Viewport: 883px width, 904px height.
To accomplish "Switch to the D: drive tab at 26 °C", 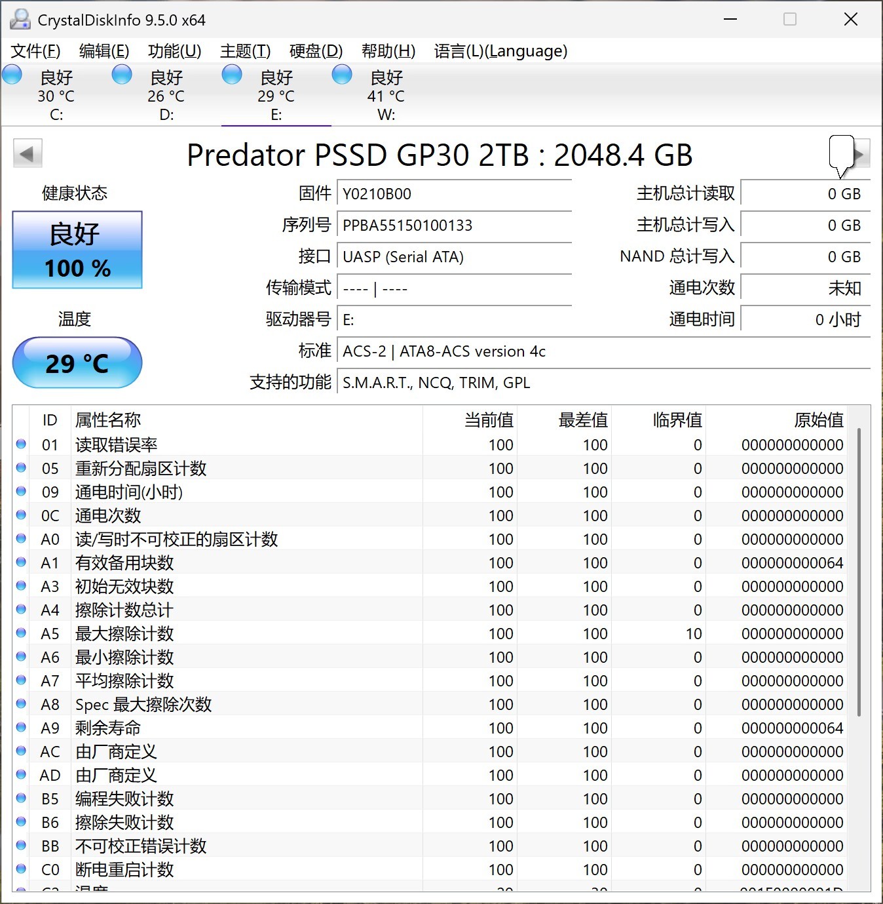I will point(166,95).
